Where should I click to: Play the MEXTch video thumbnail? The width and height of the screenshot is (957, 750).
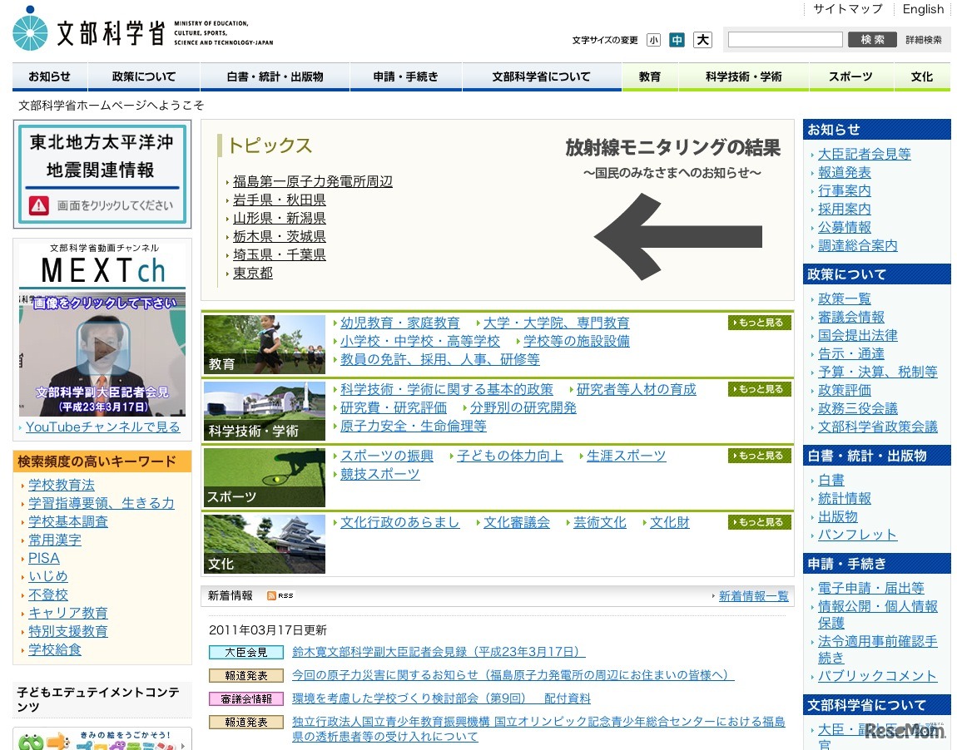tap(102, 349)
